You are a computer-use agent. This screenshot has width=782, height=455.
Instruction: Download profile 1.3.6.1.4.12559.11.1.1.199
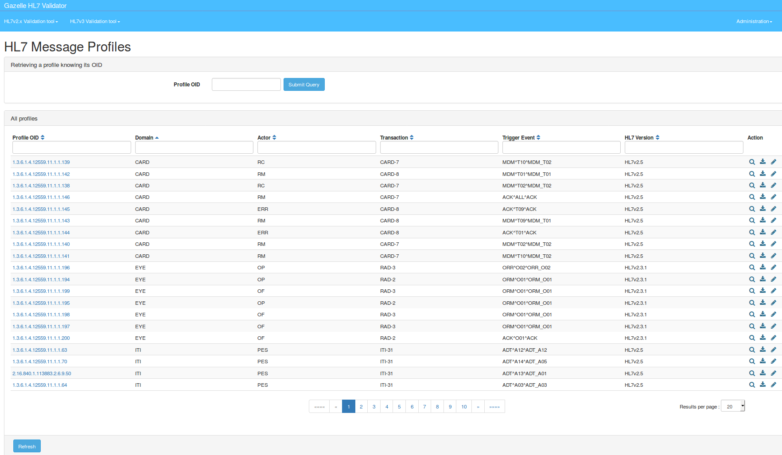[763, 291]
